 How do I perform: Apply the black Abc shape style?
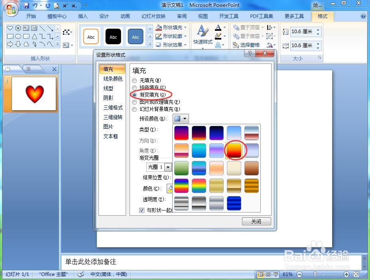click(x=113, y=37)
